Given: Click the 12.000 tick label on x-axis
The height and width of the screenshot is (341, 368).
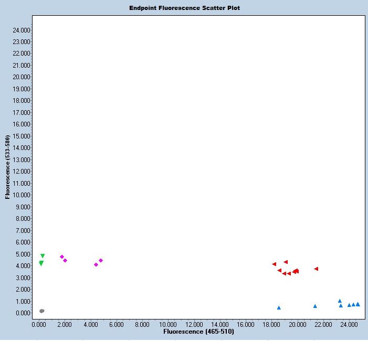Looking at the screenshot, I should pyautogui.click(x=194, y=324).
